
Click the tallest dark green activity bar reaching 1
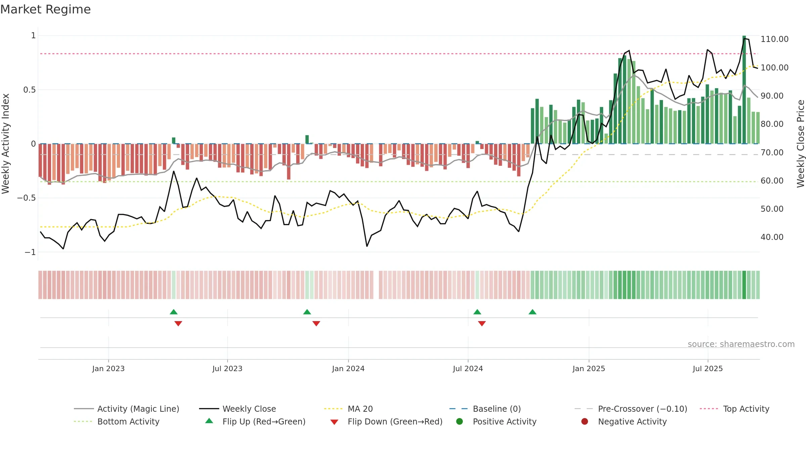coord(744,90)
